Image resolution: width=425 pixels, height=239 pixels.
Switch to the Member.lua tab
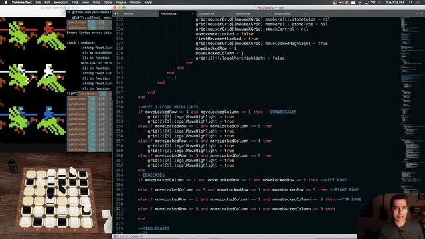[x=252, y=13]
